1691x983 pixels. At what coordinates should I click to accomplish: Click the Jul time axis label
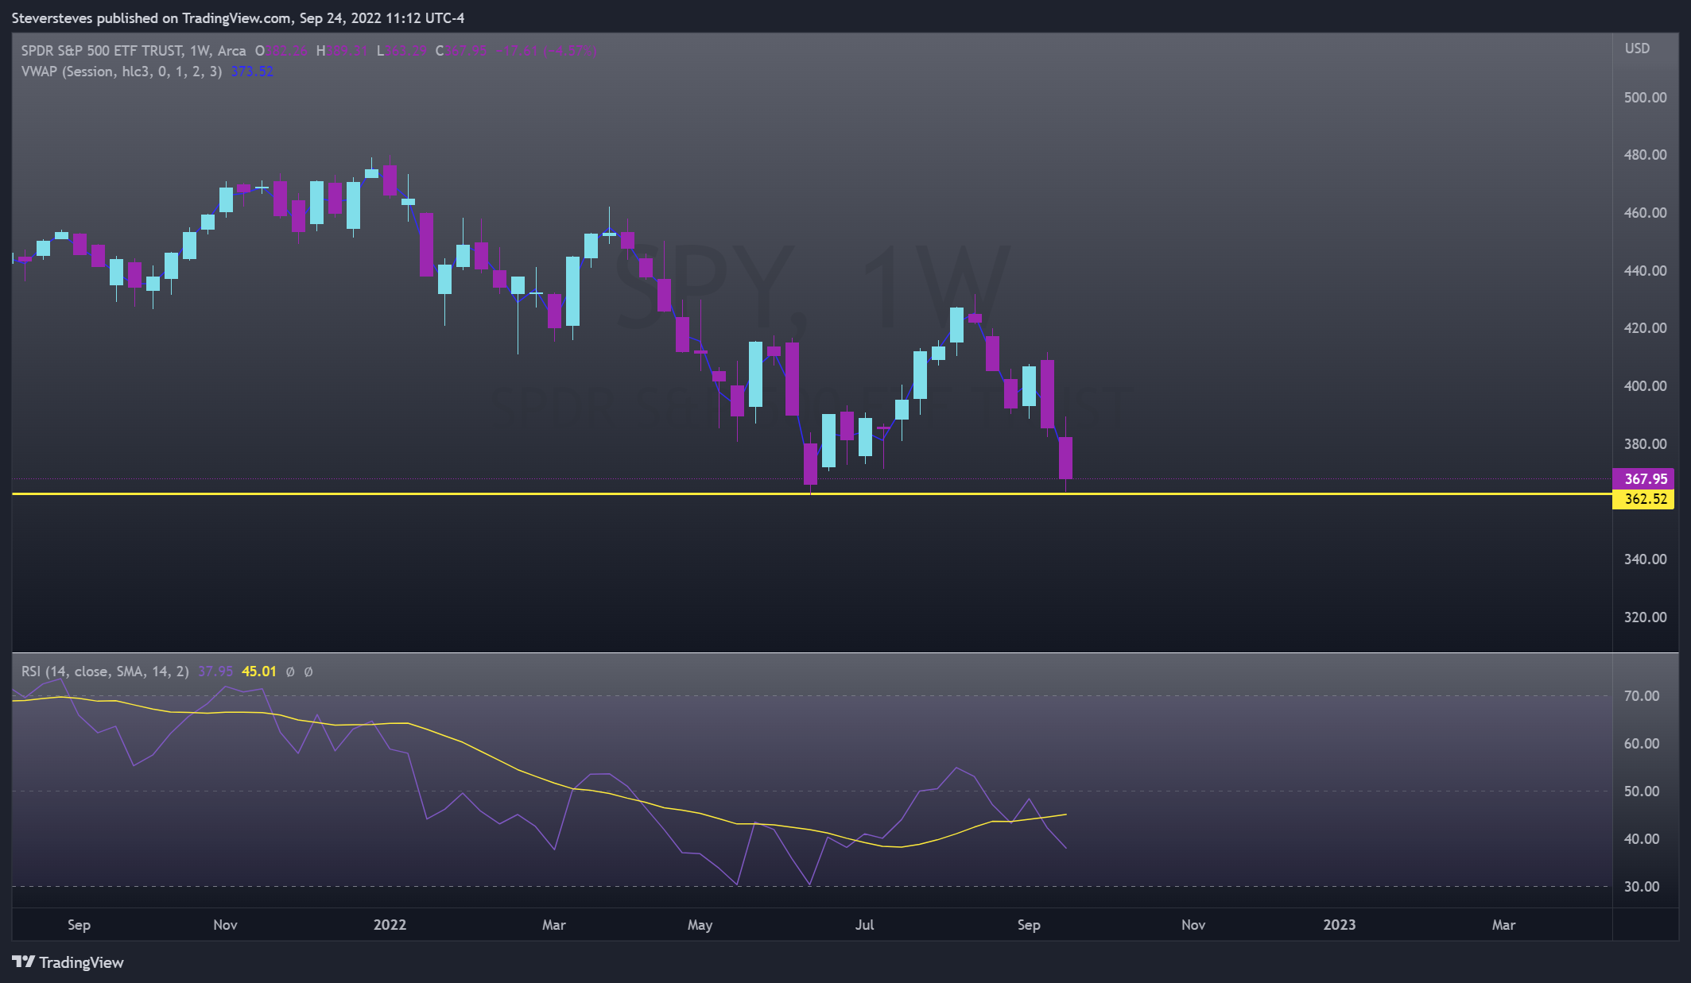(x=864, y=925)
